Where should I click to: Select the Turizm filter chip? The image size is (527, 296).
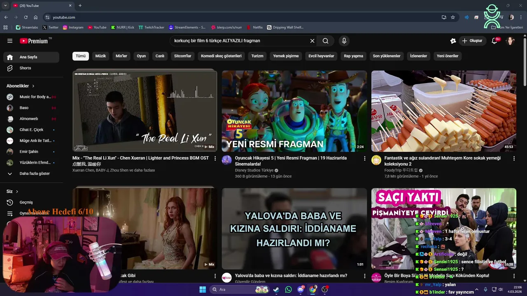pyautogui.click(x=257, y=56)
